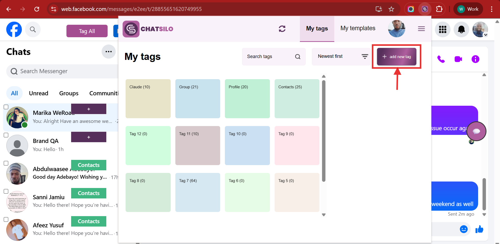Click install app icon in address bar

click(379, 9)
